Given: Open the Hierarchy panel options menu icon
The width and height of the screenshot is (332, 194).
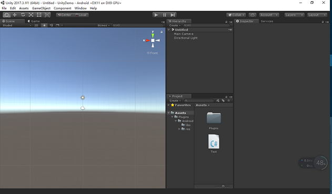Looking at the screenshot, I should [231, 22].
